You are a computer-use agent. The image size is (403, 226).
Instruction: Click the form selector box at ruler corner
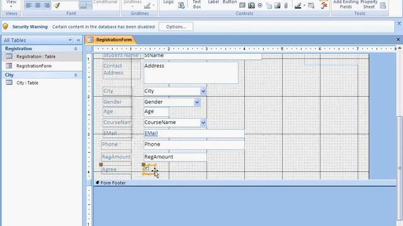pos(89,49)
